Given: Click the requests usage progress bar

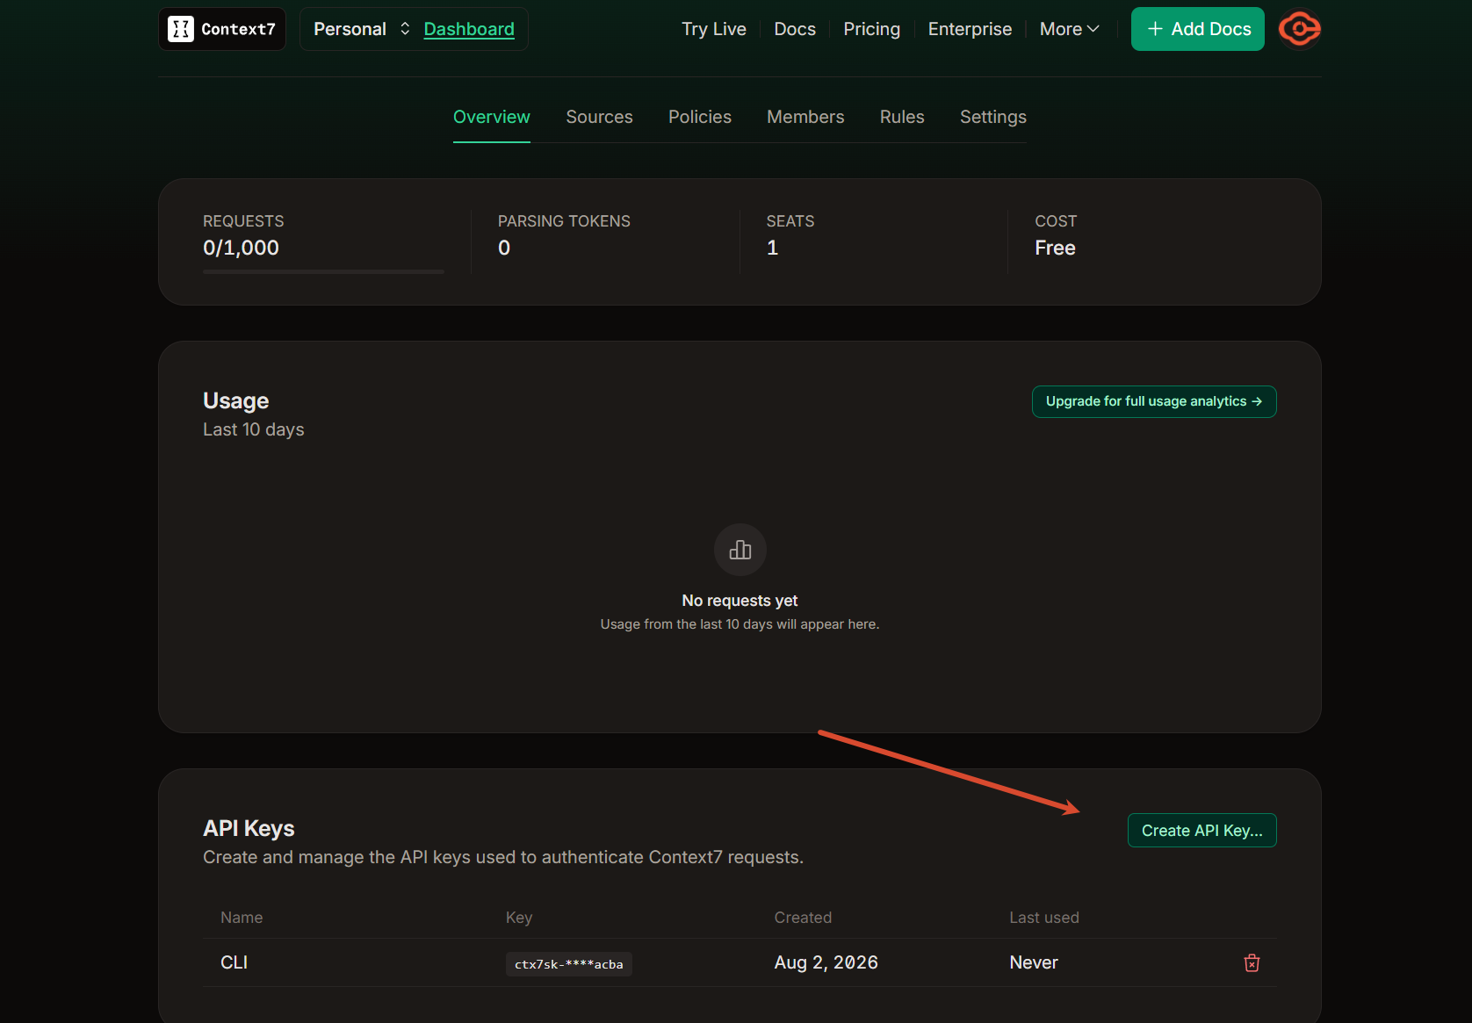Looking at the screenshot, I should tap(323, 272).
